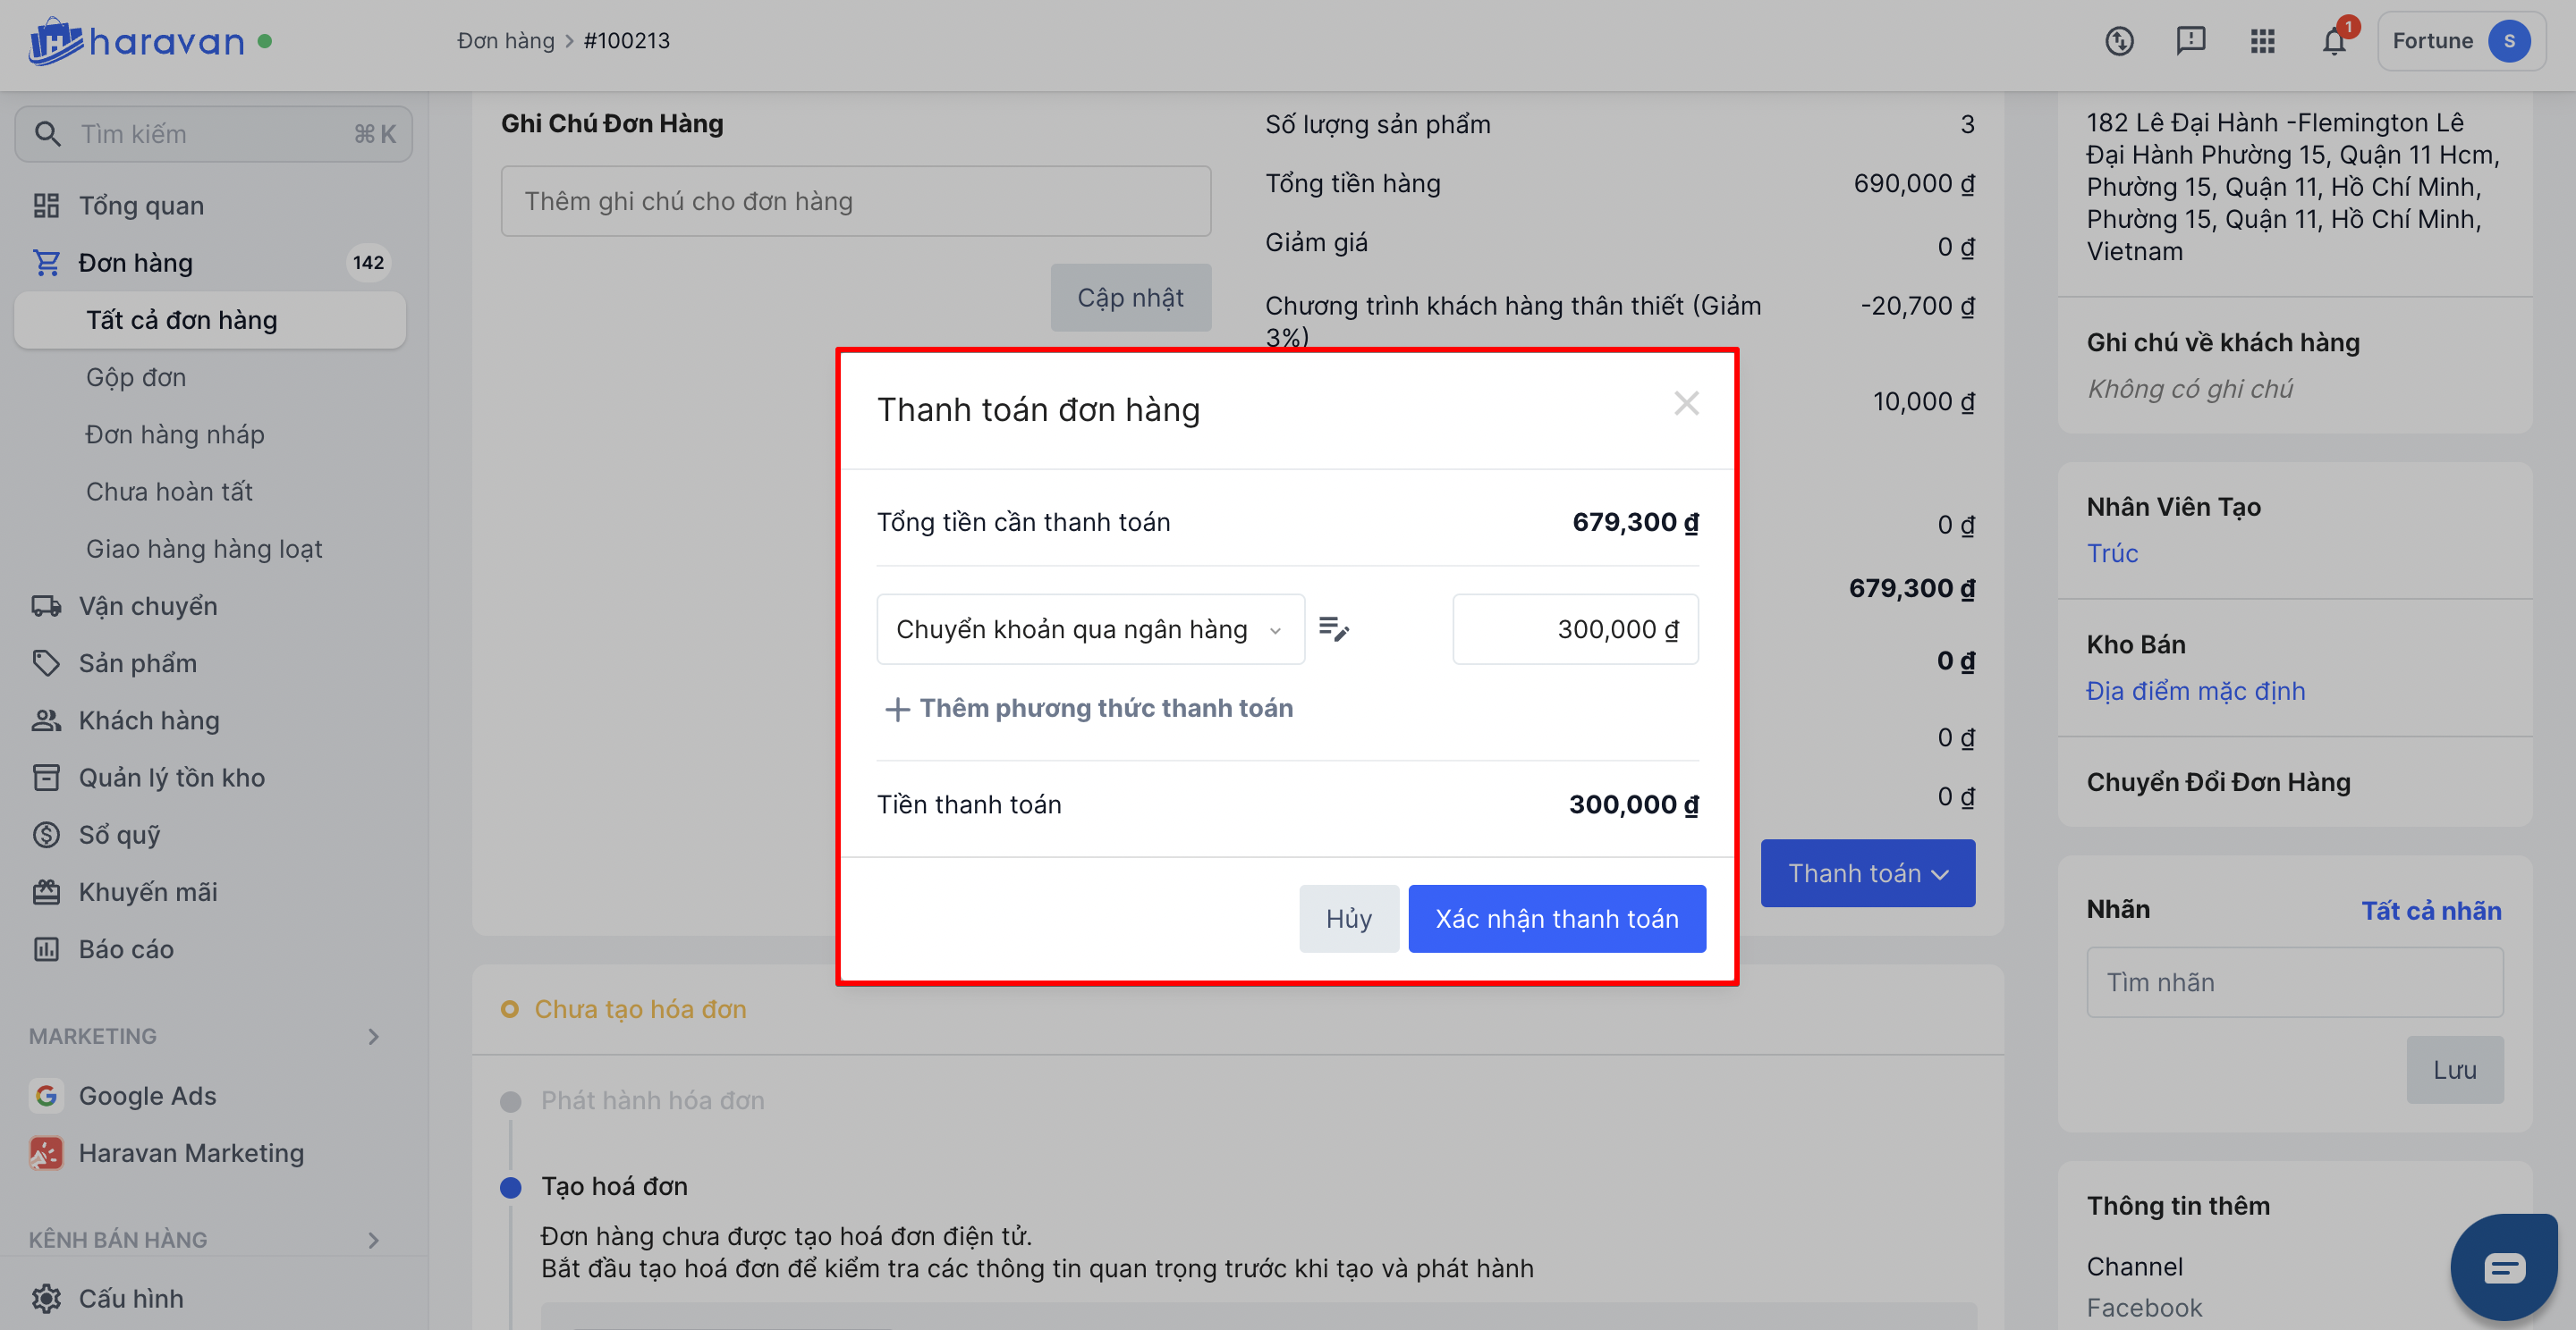Viewport: 2576px width, 1330px height.
Task: Open Đơn hàng nháp submenu item
Action: point(175,434)
